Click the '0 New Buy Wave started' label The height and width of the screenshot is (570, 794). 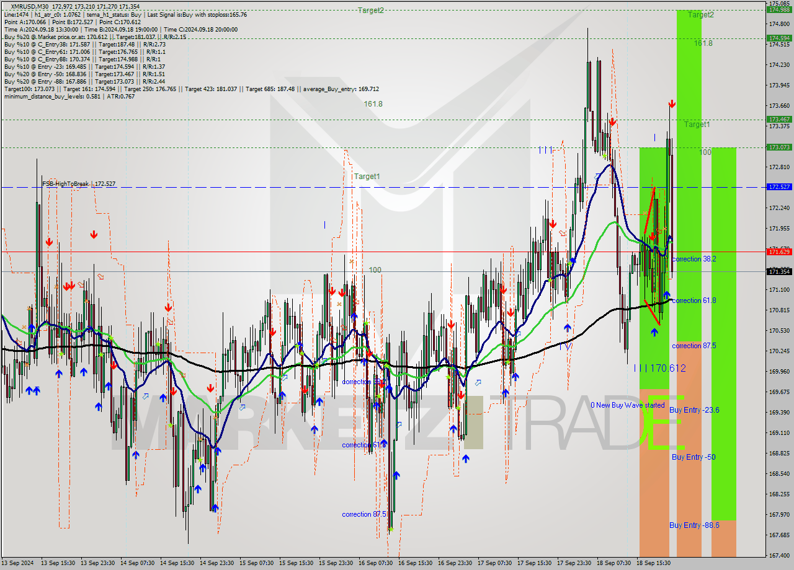(x=627, y=405)
